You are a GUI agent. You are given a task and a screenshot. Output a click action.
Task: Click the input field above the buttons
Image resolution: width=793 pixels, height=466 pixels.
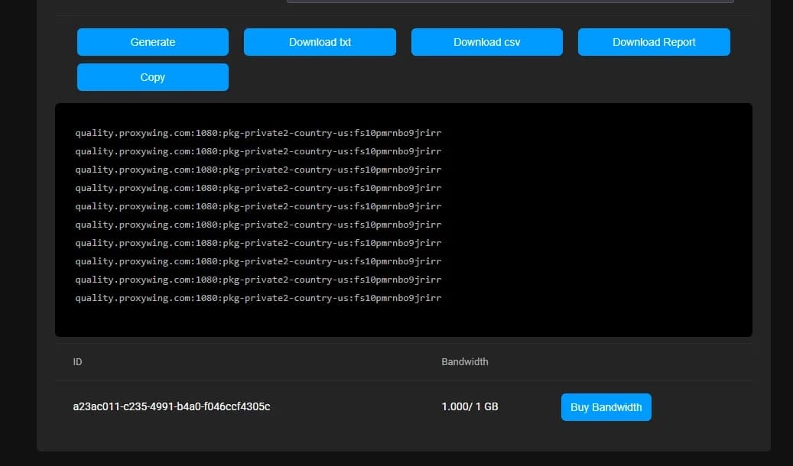tap(509, 2)
